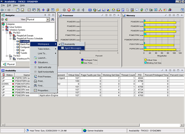Split the Memory pane vertically
Image resolution: width=185 pixels, height=134 pixels.
[170, 15]
